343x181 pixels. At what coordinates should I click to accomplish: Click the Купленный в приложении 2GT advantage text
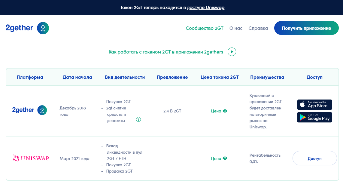pos(266,111)
